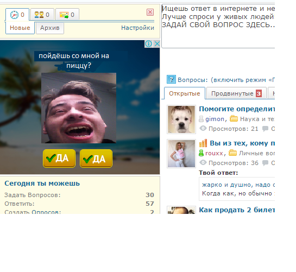Screen dimensions: 296x272
Task: Click the folder icon next to Личные
Action: [232, 153]
